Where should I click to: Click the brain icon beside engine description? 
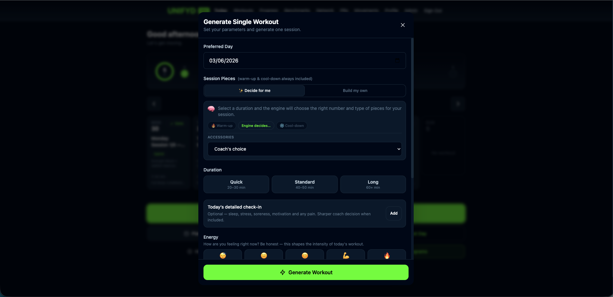(x=211, y=109)
